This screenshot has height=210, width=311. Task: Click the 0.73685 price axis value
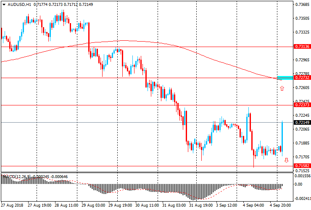point(302,4)
